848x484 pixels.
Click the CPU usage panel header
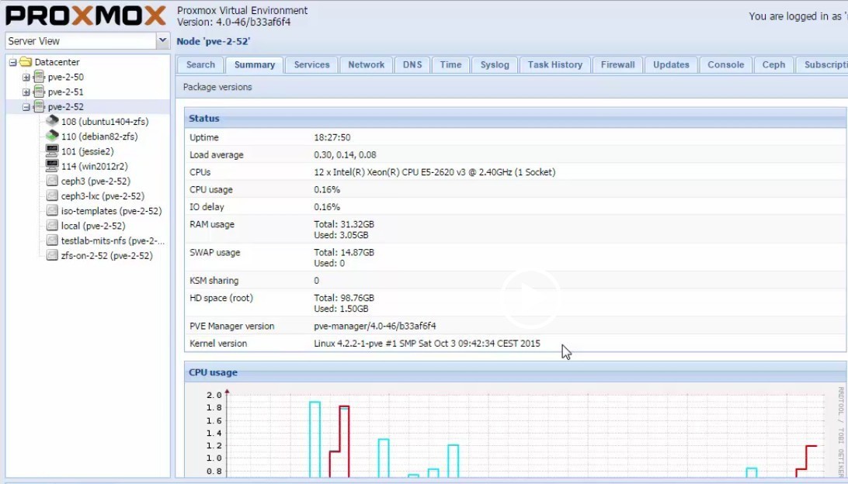[x=516, y=372]
